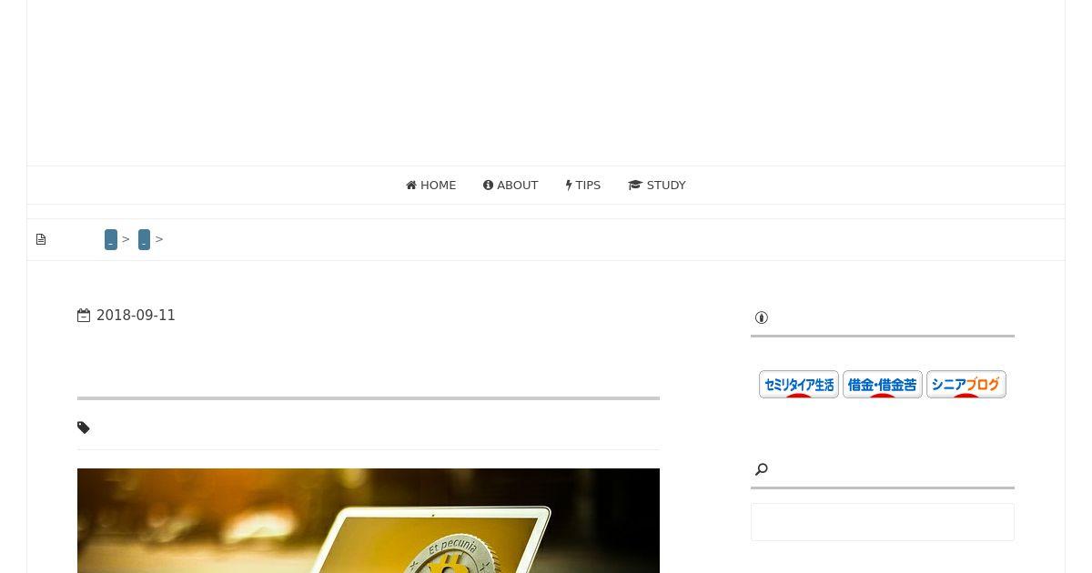Click the sidebar ranking section icon
This screenshot has width=1092, height=573.
[762, 317]
